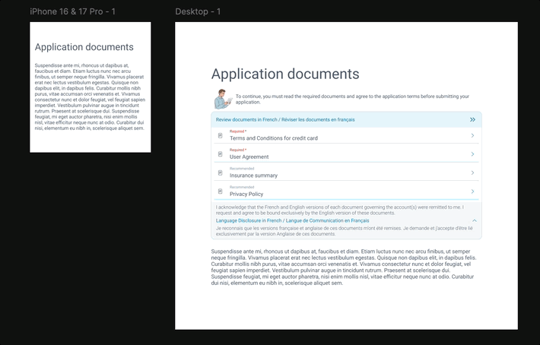Viewport: 540px width, 345px height.
Task: Click the Recommended label above Insurance summary
Action: click(242, 169)
